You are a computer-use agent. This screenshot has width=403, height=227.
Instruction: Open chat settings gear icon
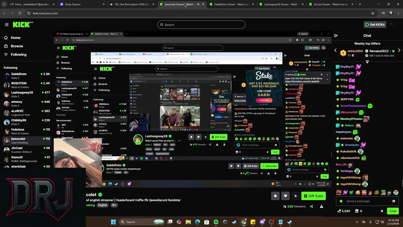pos(382,211)
